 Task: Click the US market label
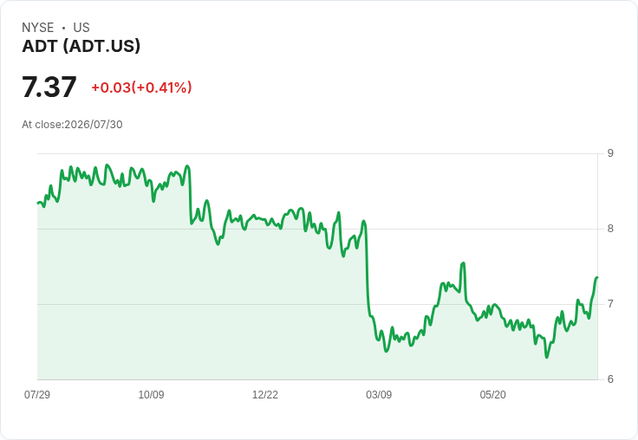click(x=81, y=28)
